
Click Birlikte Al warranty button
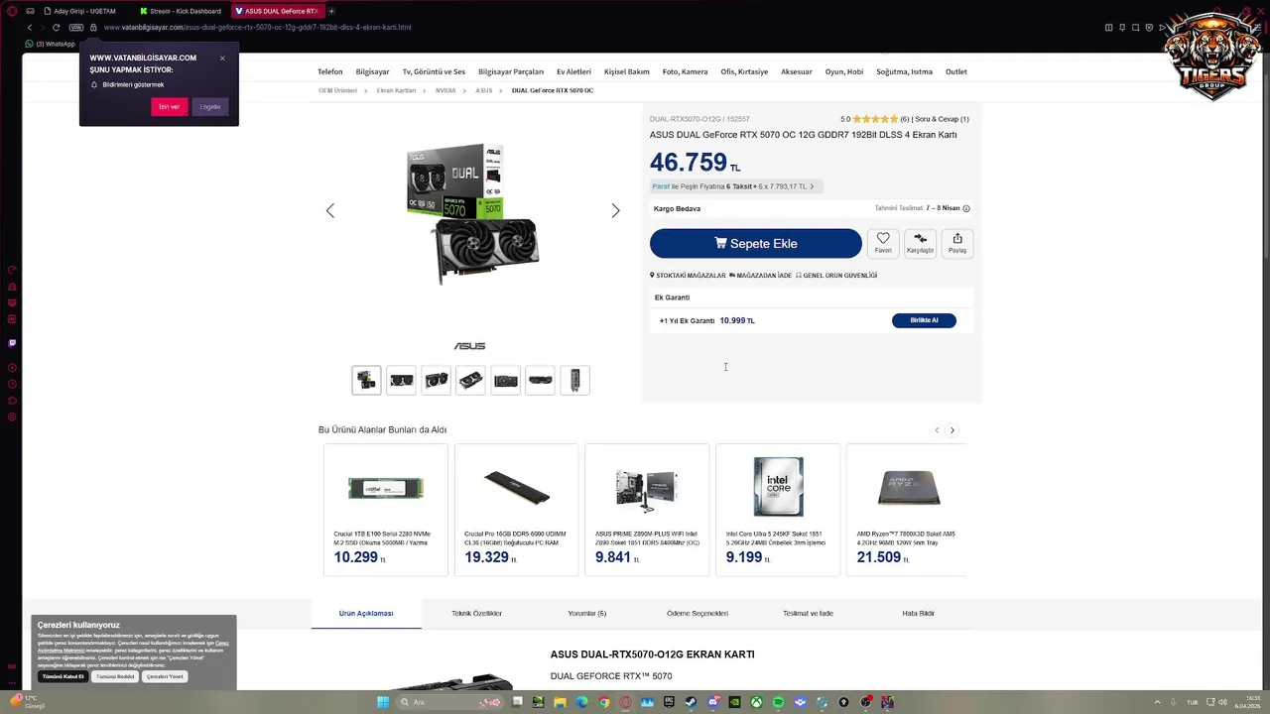click(x=924, y=320)
